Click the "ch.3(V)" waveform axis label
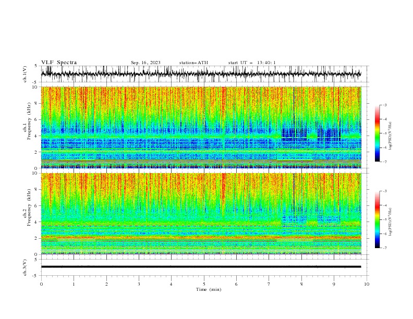413x319 pixels. (x=25, y=267)
